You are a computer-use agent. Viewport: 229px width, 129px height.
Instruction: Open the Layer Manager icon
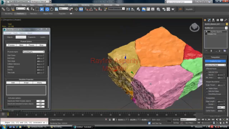point(138,9)
